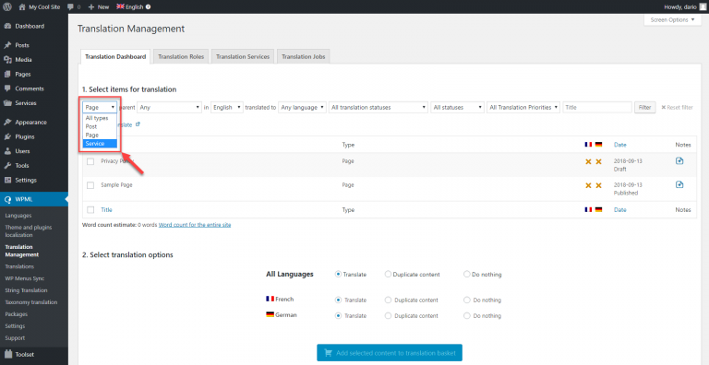This screenshot has height=365, width=709.
Task: Open the source language English dropdown
Action: [227, 108]
